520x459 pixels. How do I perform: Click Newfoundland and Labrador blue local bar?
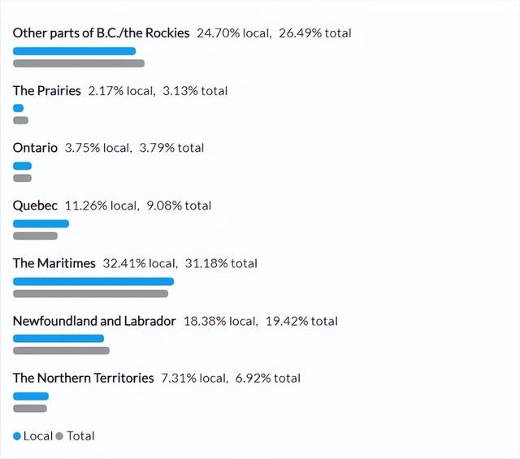coord(58,339)
